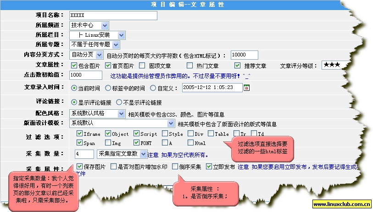The height and width of the screenshot is (212, 373).
Task: Open the 文章评分等级 star rating dropdown
Action: coord(334,65)
